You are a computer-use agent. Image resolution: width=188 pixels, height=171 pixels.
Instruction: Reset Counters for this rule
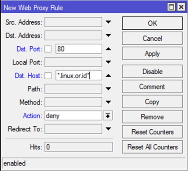pyautogui.click(x=152, y=132)
